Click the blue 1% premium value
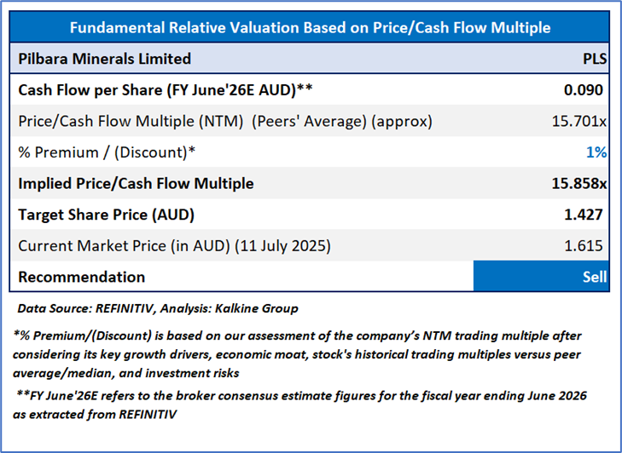622x453 pixels. coord(596,152)
